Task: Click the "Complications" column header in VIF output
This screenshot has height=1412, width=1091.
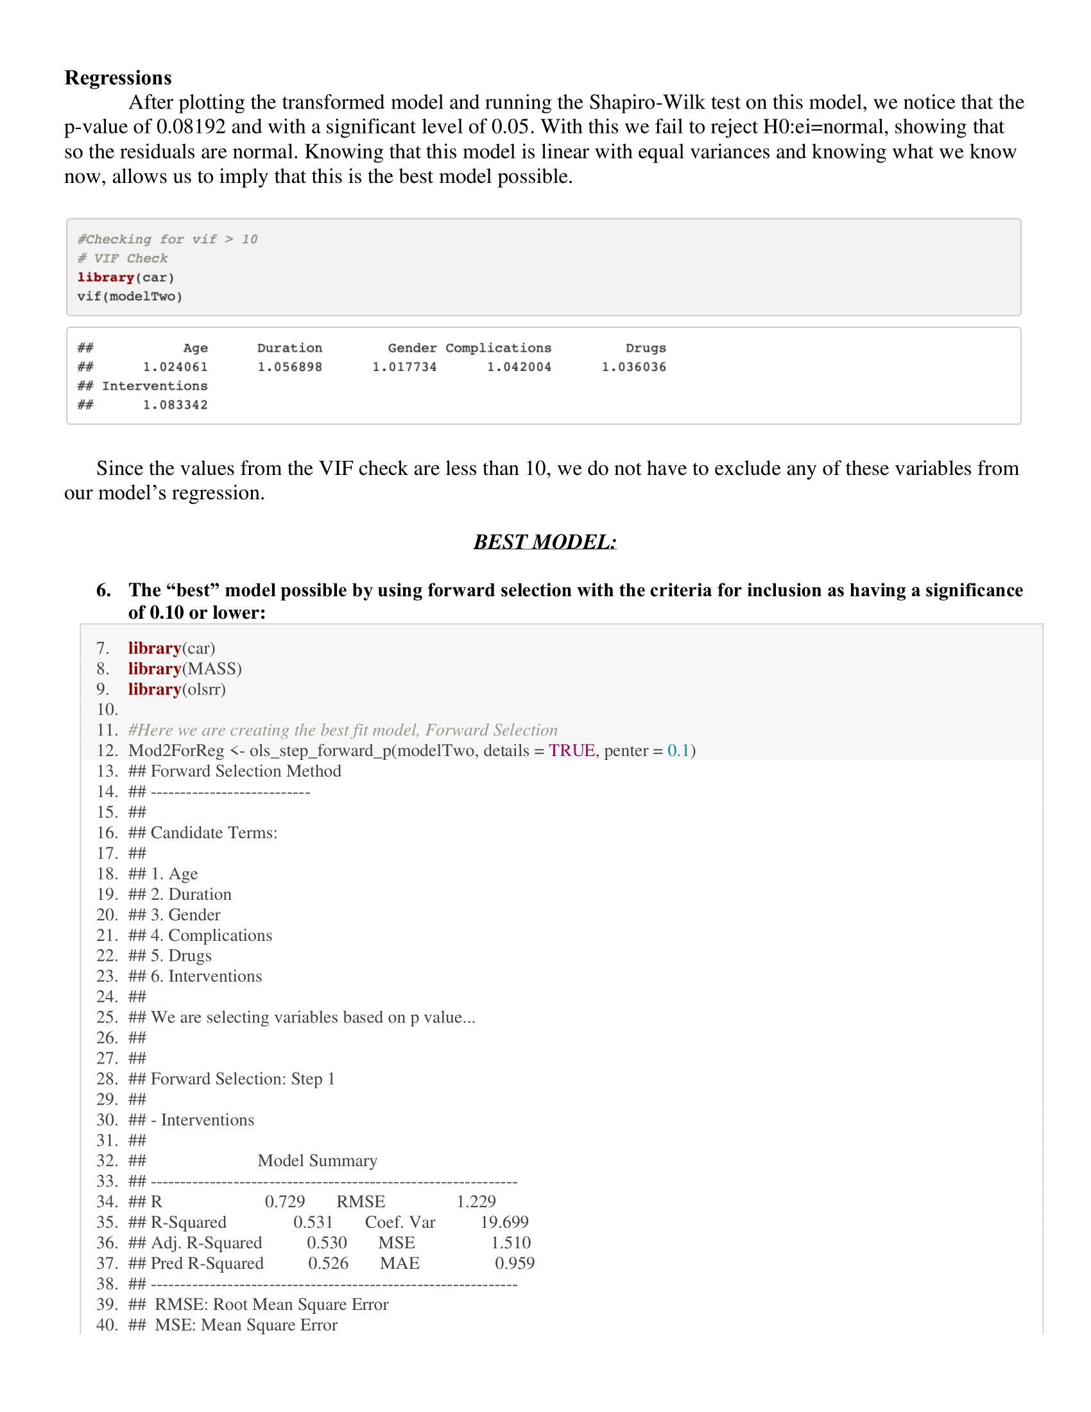Action: tap(498, 348)
